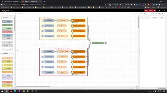Click the Node-RED logo in header
Screen dimensions: 167x93
click(7, 11)
